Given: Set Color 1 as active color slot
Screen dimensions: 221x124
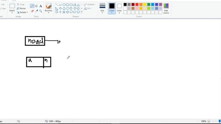Looking at the screenshot, I should [x=112, y=8].
